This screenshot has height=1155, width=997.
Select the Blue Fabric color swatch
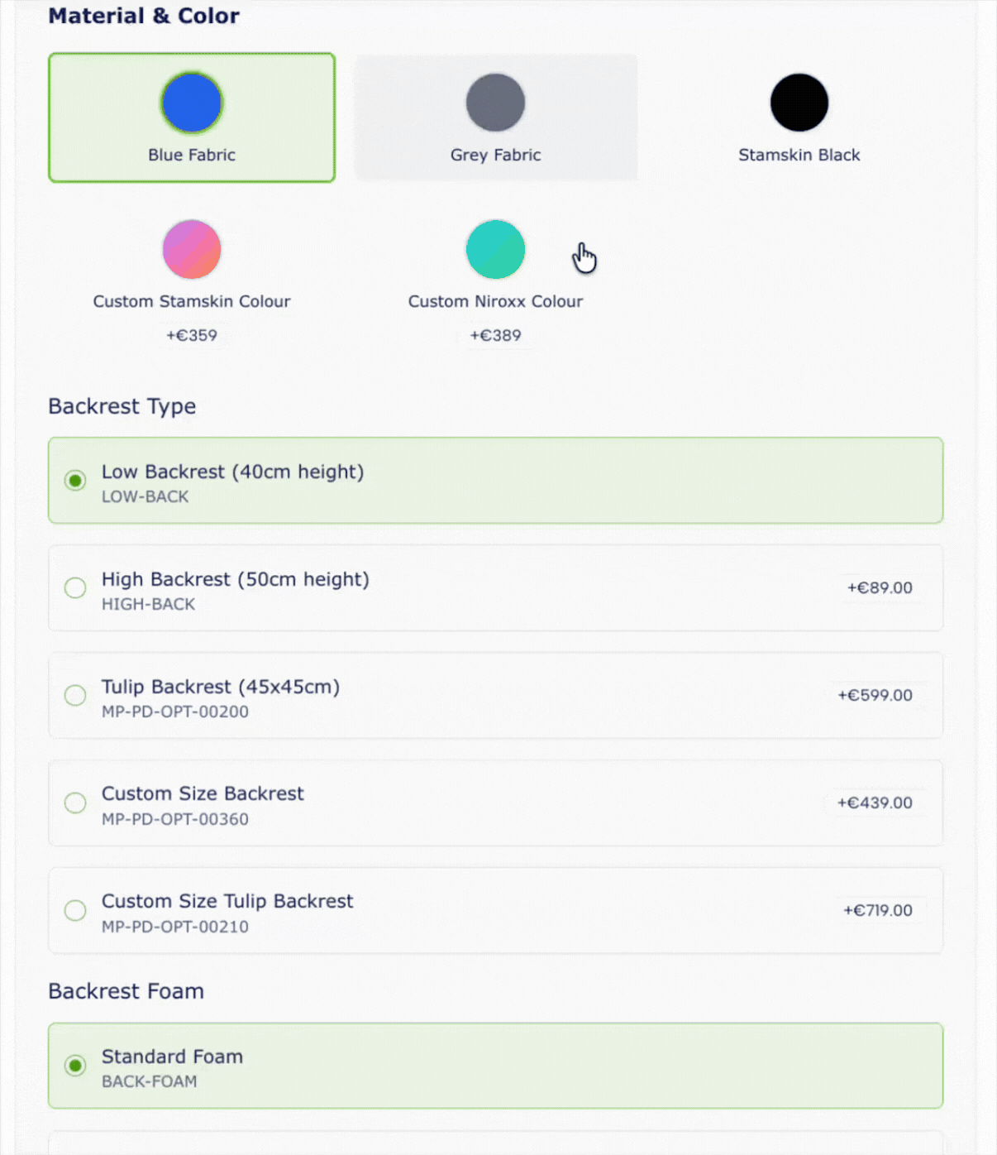tap(192, 103)
